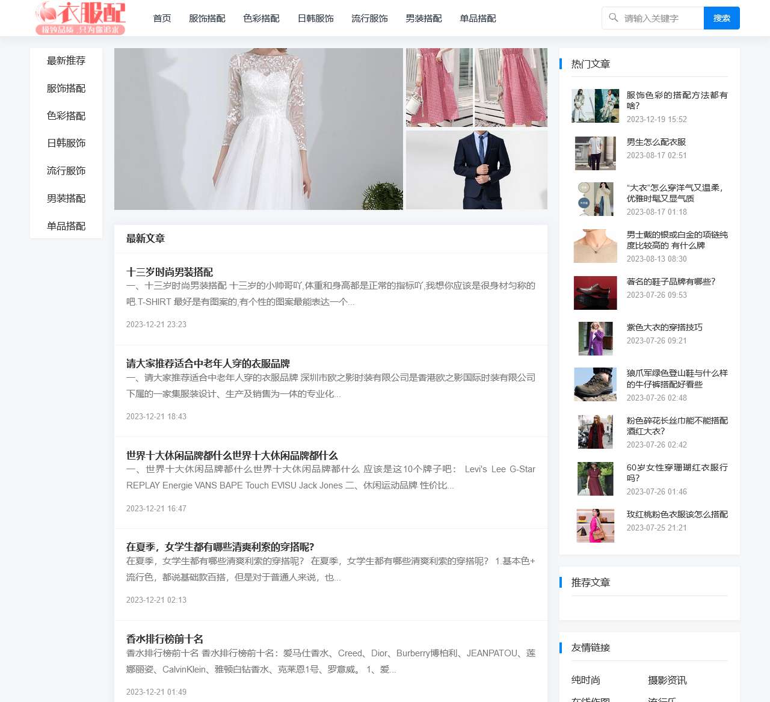Click the excerpt mentioning 深圳市欧之影时装有限公司
Viewport: 770px width, 702px height.
[331, 386]
